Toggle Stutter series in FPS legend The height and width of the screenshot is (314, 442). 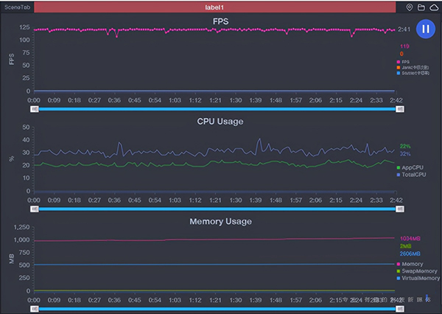point(409,73)
